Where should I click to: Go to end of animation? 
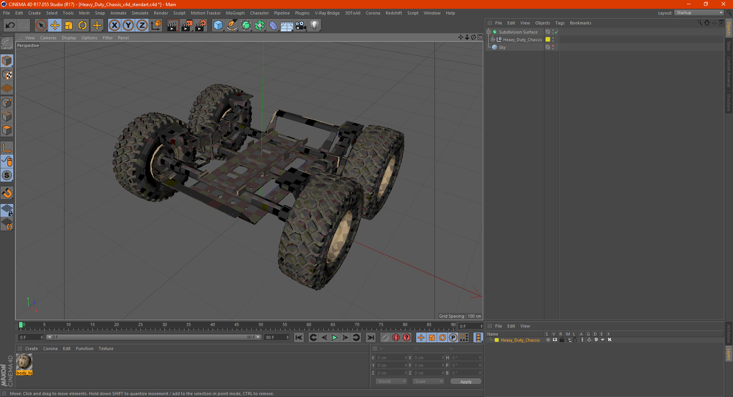pyautogui.click(x=371, y=337)
